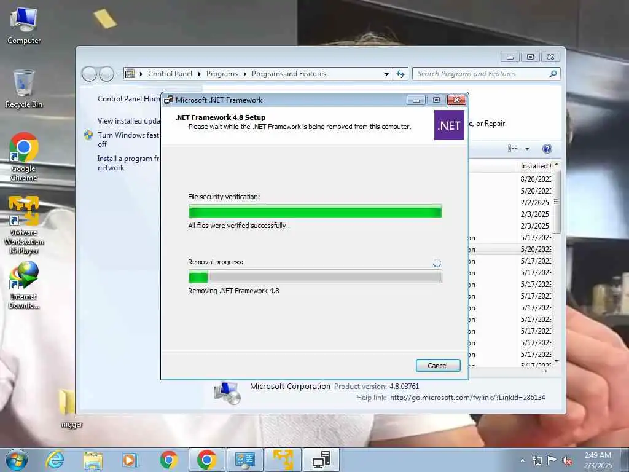
Task: Click the File security verification progress bar
Action: pos(315,211)
